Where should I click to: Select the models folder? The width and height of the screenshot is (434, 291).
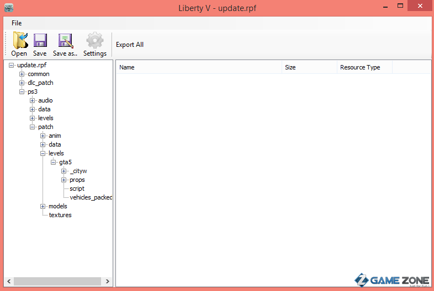point(58,207)
